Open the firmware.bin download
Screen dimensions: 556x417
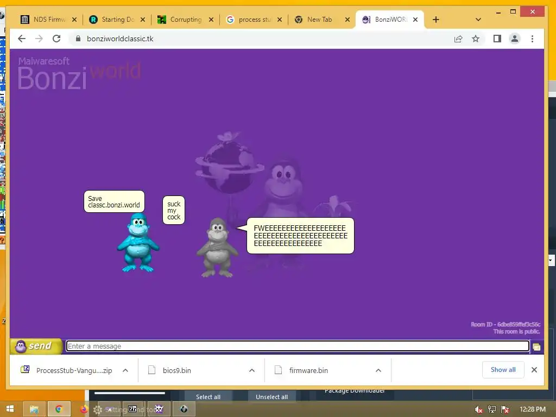pos(302,370)
